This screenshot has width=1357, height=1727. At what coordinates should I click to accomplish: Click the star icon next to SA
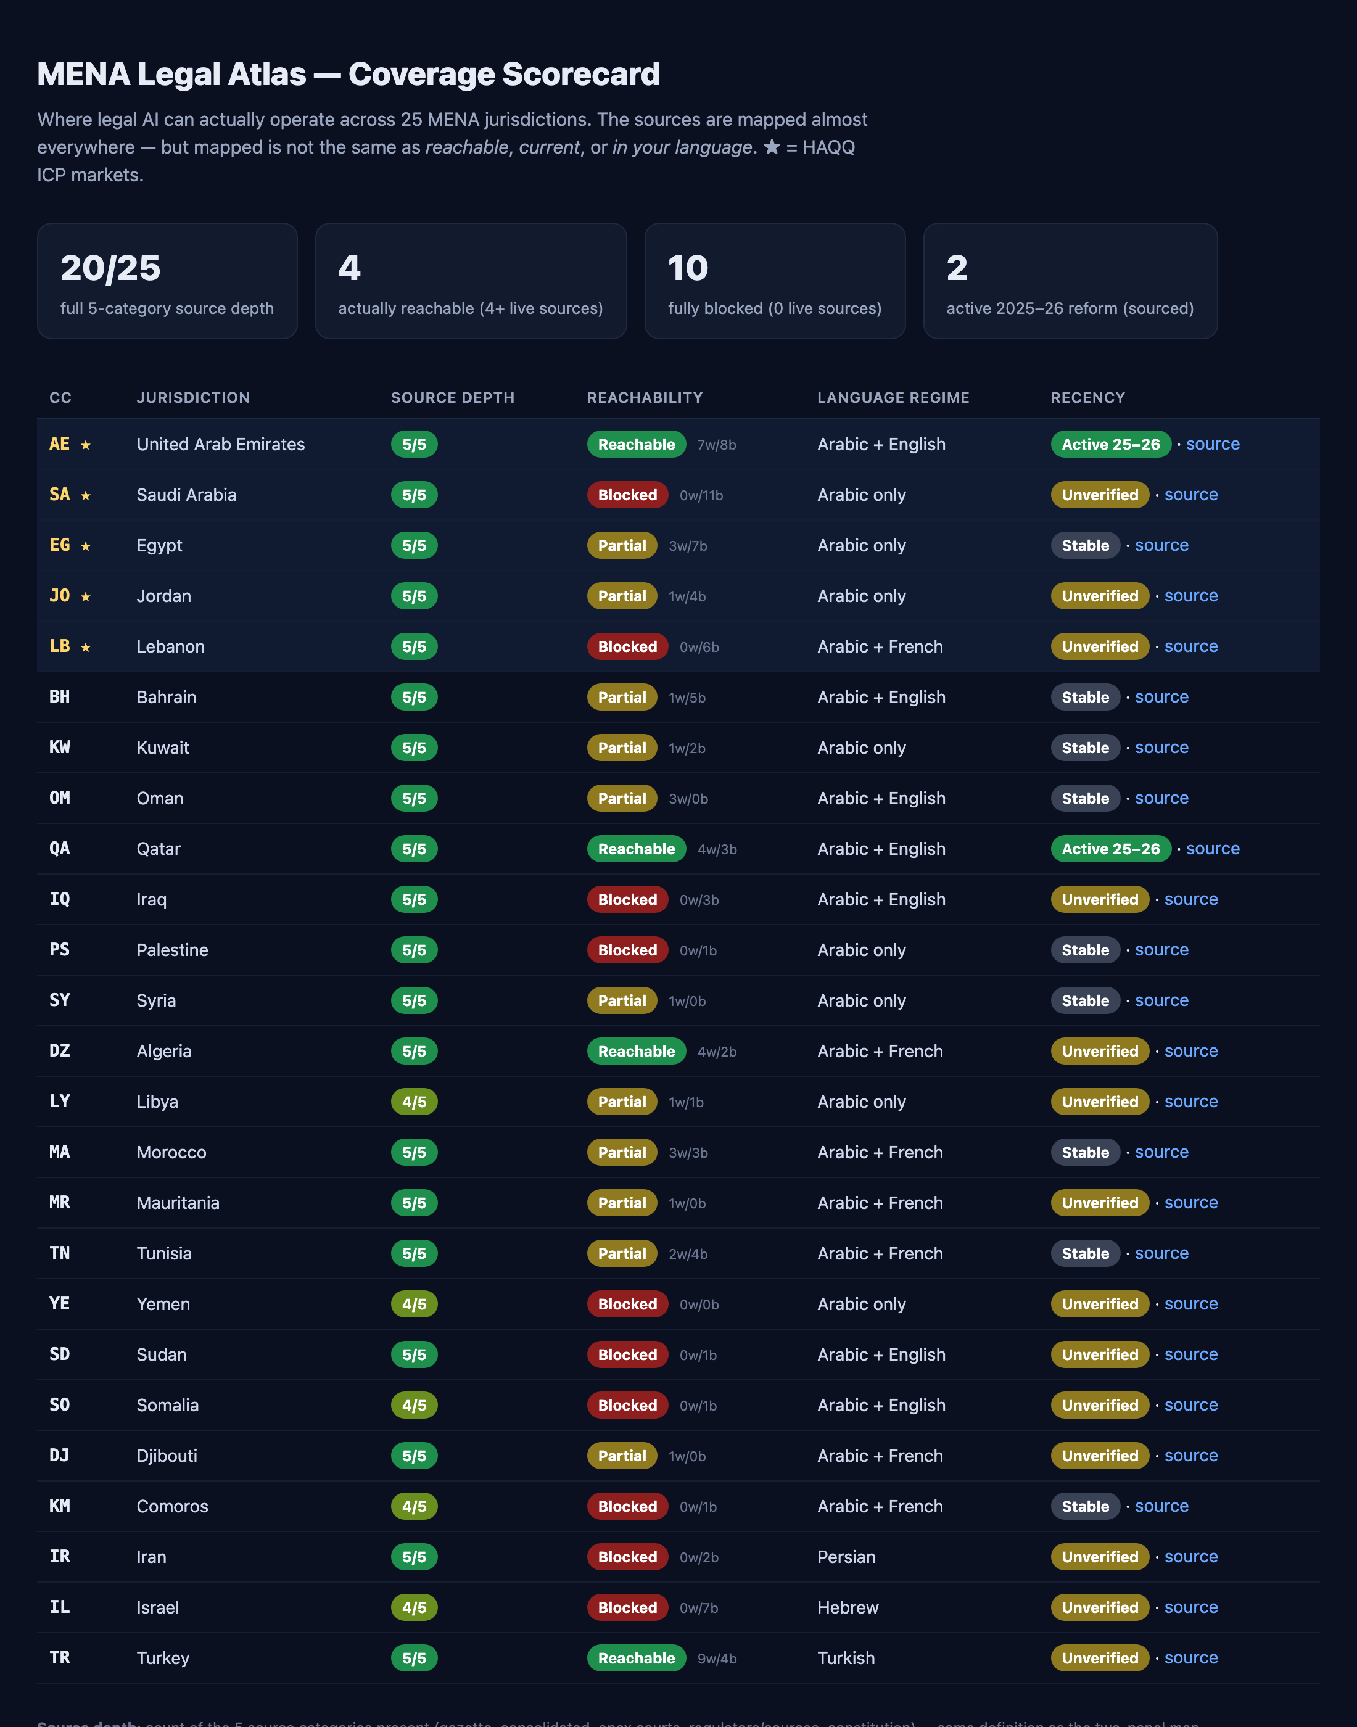pyautogui.click(x=86, y=496)
